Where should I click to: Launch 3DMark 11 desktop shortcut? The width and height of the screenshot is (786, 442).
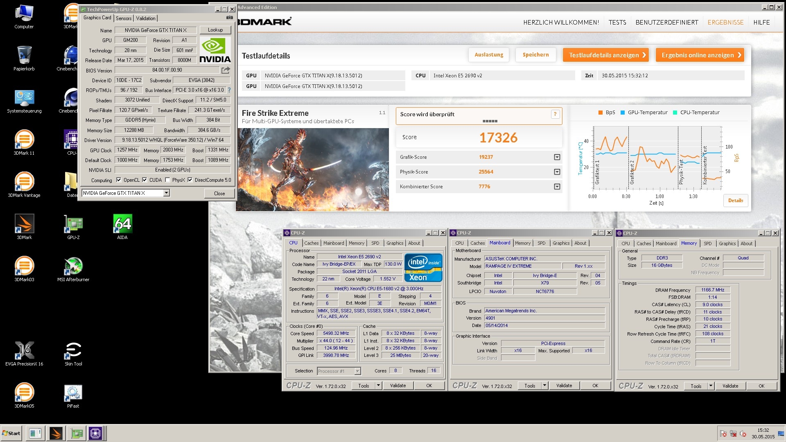tap(24, 142)
